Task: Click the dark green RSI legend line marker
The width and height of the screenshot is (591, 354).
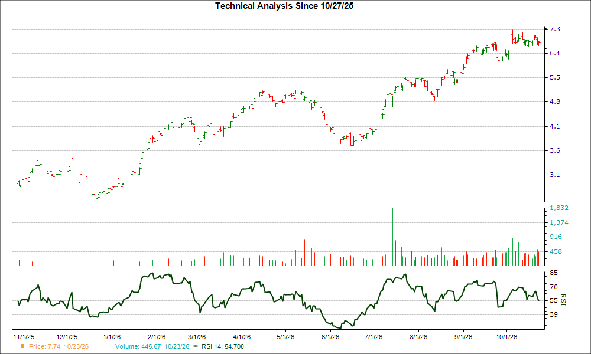Action: [196, 346]
